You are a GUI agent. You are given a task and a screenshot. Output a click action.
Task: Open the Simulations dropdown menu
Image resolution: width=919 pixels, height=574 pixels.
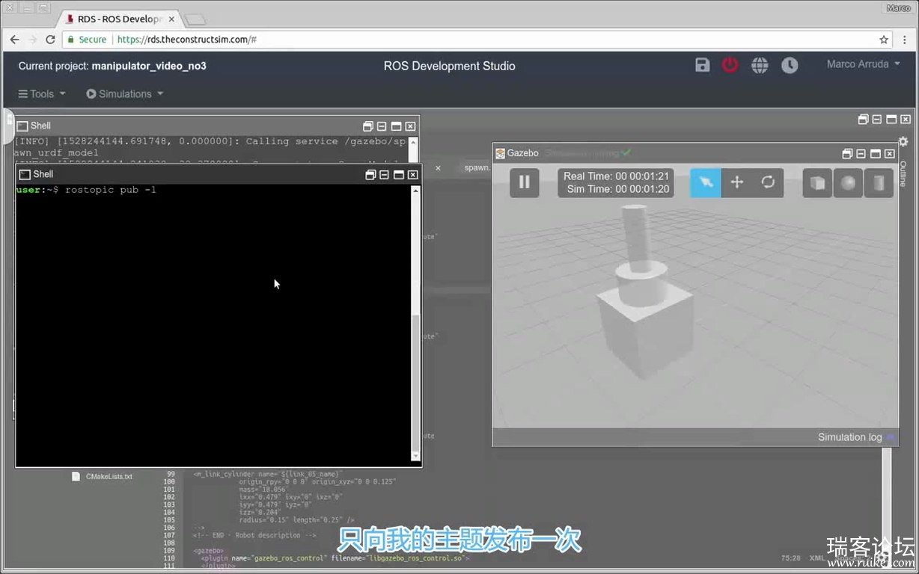tap(125, 93)
